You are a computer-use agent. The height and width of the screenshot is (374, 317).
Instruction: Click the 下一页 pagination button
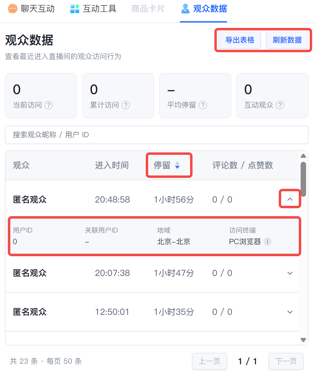286,361
